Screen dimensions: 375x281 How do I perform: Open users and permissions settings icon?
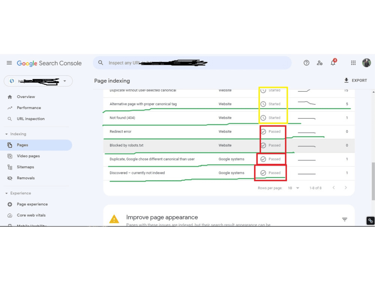[319, 63]
